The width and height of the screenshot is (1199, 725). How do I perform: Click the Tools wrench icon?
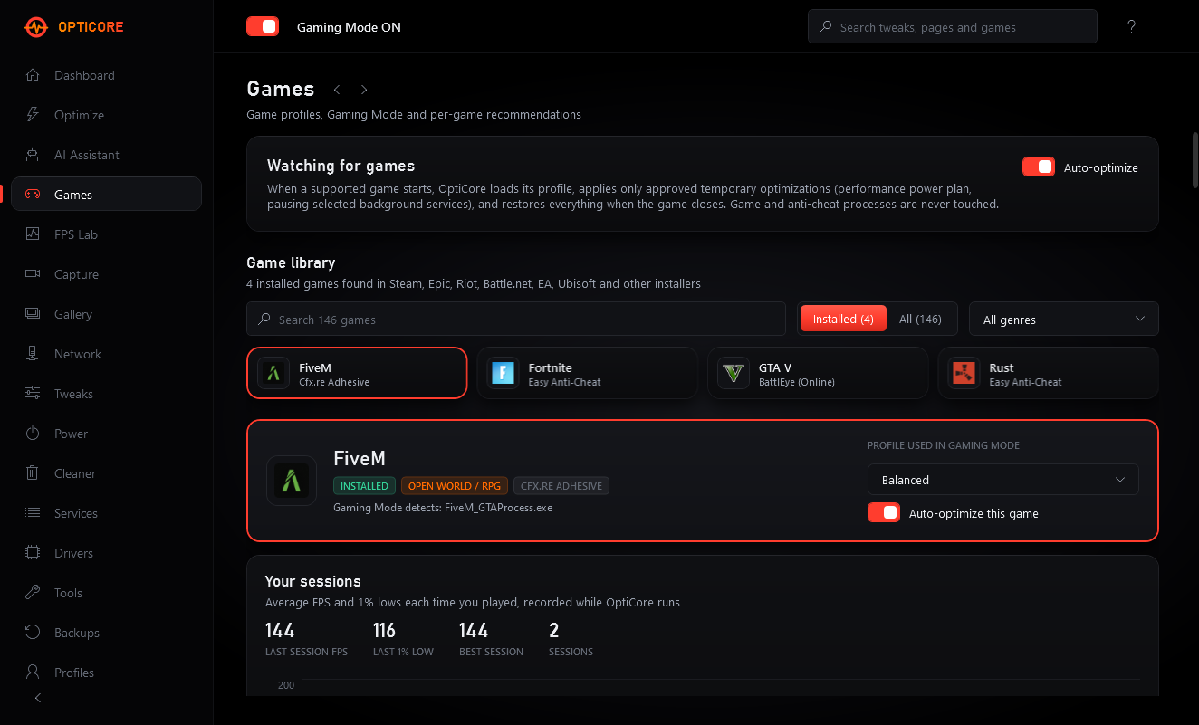coord(33,593)
